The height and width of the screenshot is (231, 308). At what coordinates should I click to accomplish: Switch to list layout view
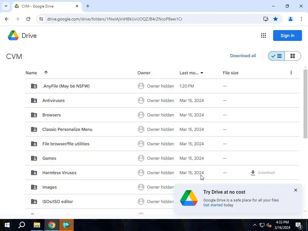[276, 56]
